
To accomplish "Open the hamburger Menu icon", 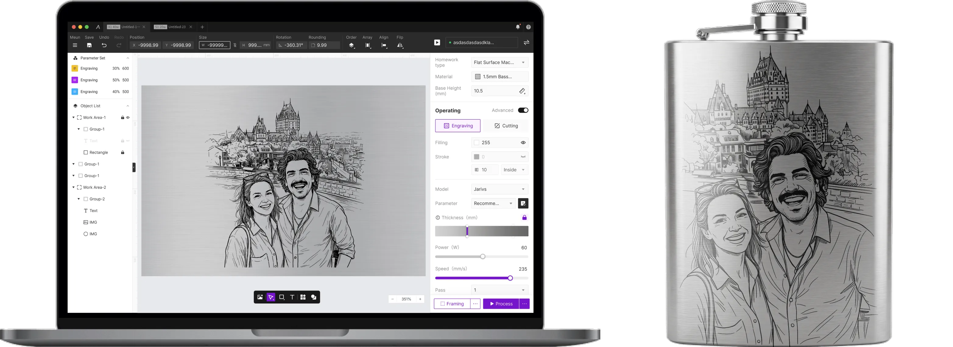I will (75, 45).
